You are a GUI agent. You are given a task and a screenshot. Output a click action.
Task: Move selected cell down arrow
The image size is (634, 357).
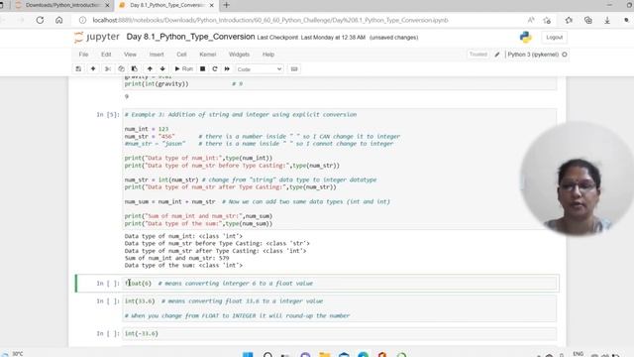(x=162, y=69)
